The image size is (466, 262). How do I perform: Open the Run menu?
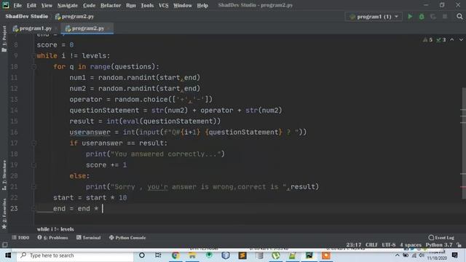point(131,5)
